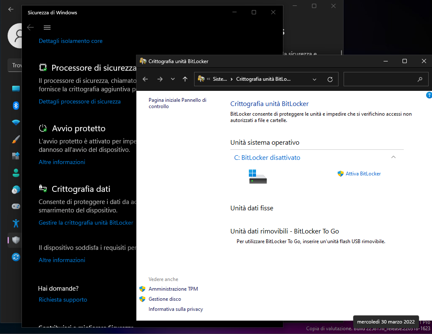The image size is (432, 334).
Task: Click the BitLocker window title icon
Action: click(x=143, y=61)
